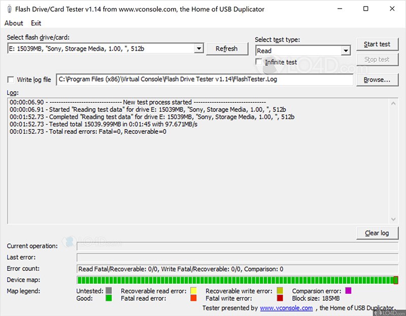The height and width of the screenshot is (316, 406).
Task: Click the log scrollbar down arrow
Action: [x=393, y=219]
